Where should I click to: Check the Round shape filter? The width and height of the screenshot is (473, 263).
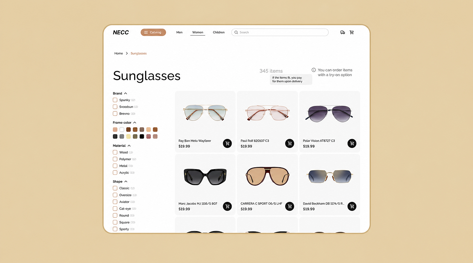tap(115, 215)
